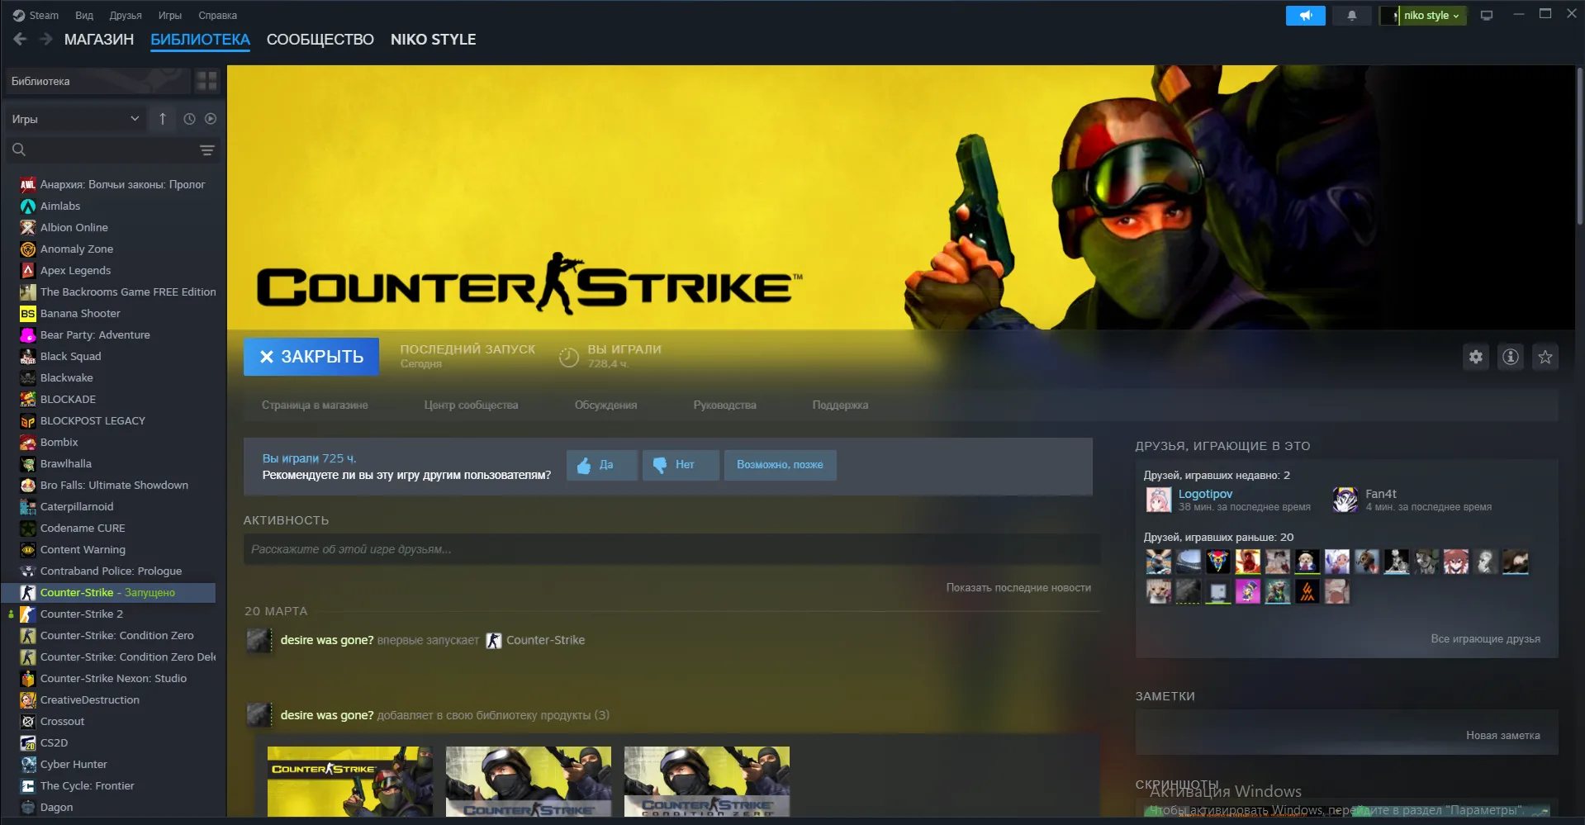Screen dimensions: 1585x825
Task: Click the Counter-Strike link in activity feed
Action: (x=545, y=640)
